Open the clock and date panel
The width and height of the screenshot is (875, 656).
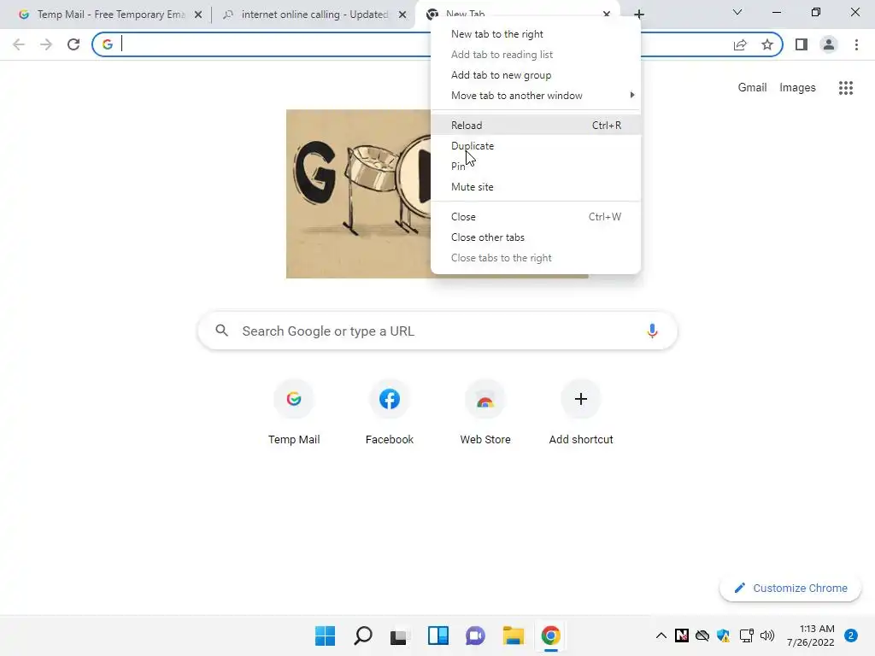(x=810, y=635)
